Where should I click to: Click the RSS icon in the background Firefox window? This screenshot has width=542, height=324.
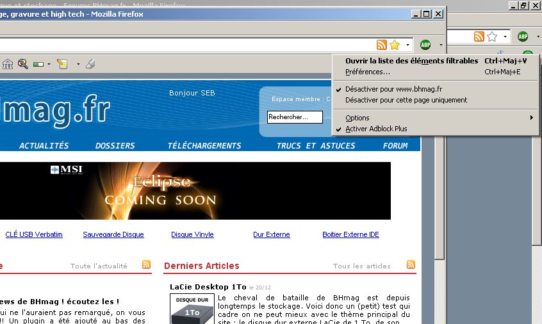pyautogui.click(x=479, y=36)
